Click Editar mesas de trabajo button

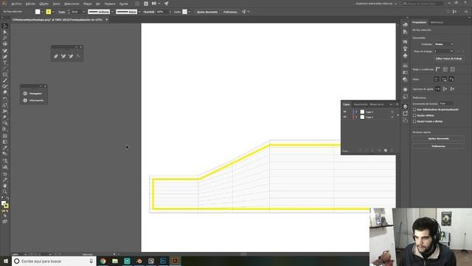point(448,58)
